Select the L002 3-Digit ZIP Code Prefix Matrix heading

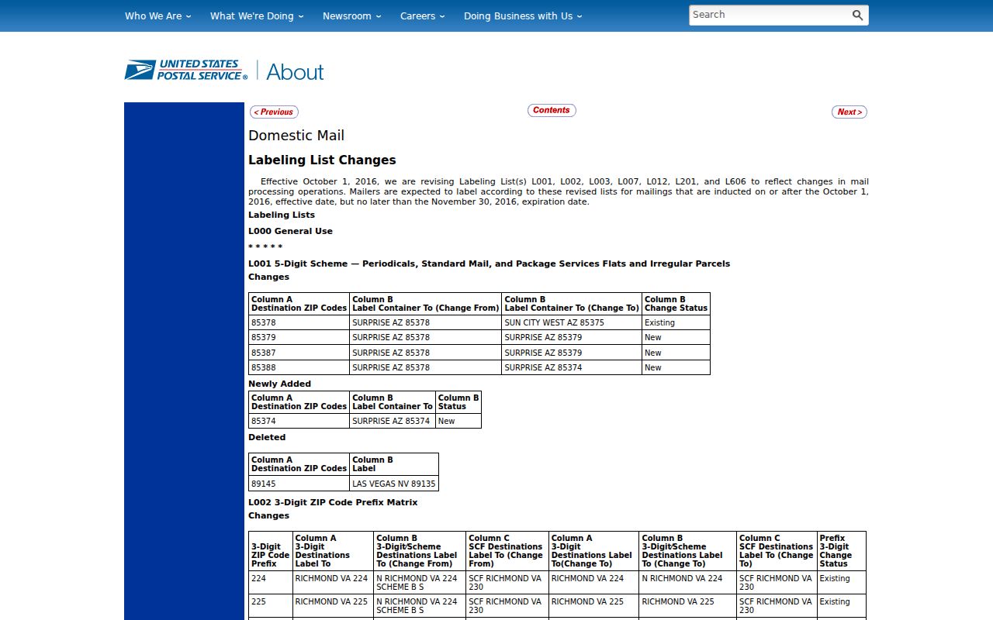pyautogui.click(x=333, y=502)
